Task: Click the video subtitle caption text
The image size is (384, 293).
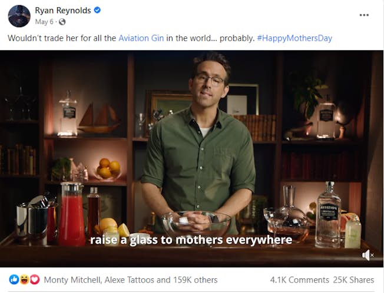Action: click(x=191, y=240)
